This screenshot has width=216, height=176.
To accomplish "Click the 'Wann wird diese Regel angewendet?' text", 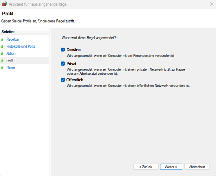I will (x=89, y=38).
